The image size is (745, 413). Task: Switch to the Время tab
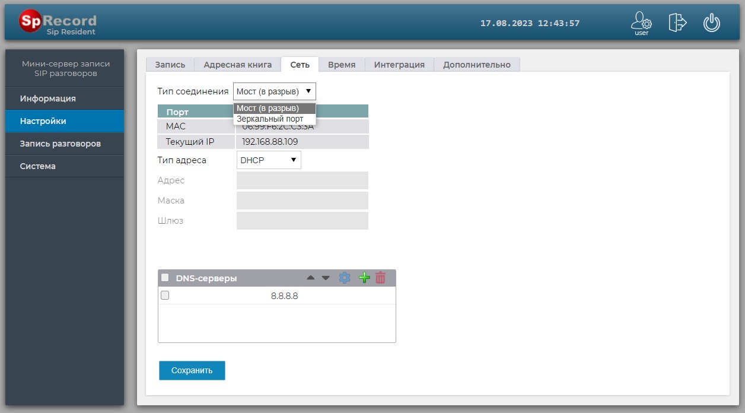pyautogui.click(x=342, y=65)
